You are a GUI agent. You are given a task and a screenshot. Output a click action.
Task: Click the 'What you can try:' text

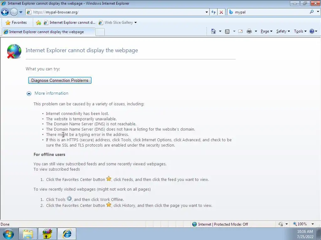click(43, 69)
